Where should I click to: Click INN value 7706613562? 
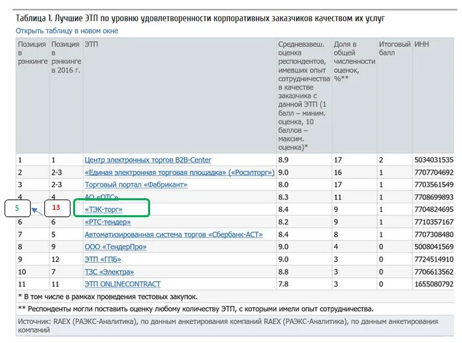434,272
